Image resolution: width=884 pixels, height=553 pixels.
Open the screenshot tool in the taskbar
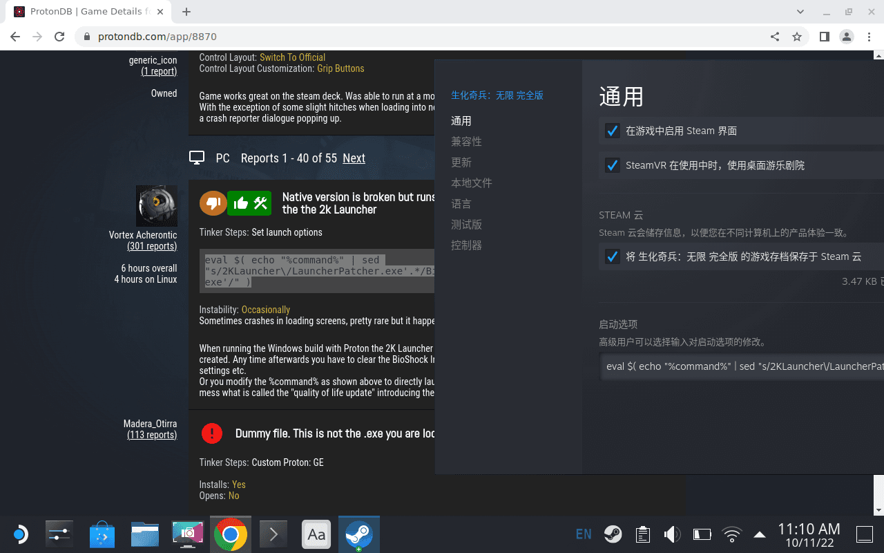click(x=188, y=534)
